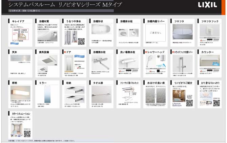Open the ミラー mirror image
The height and width of the screenshot is (143, 227).
click(x=47, y=94)
